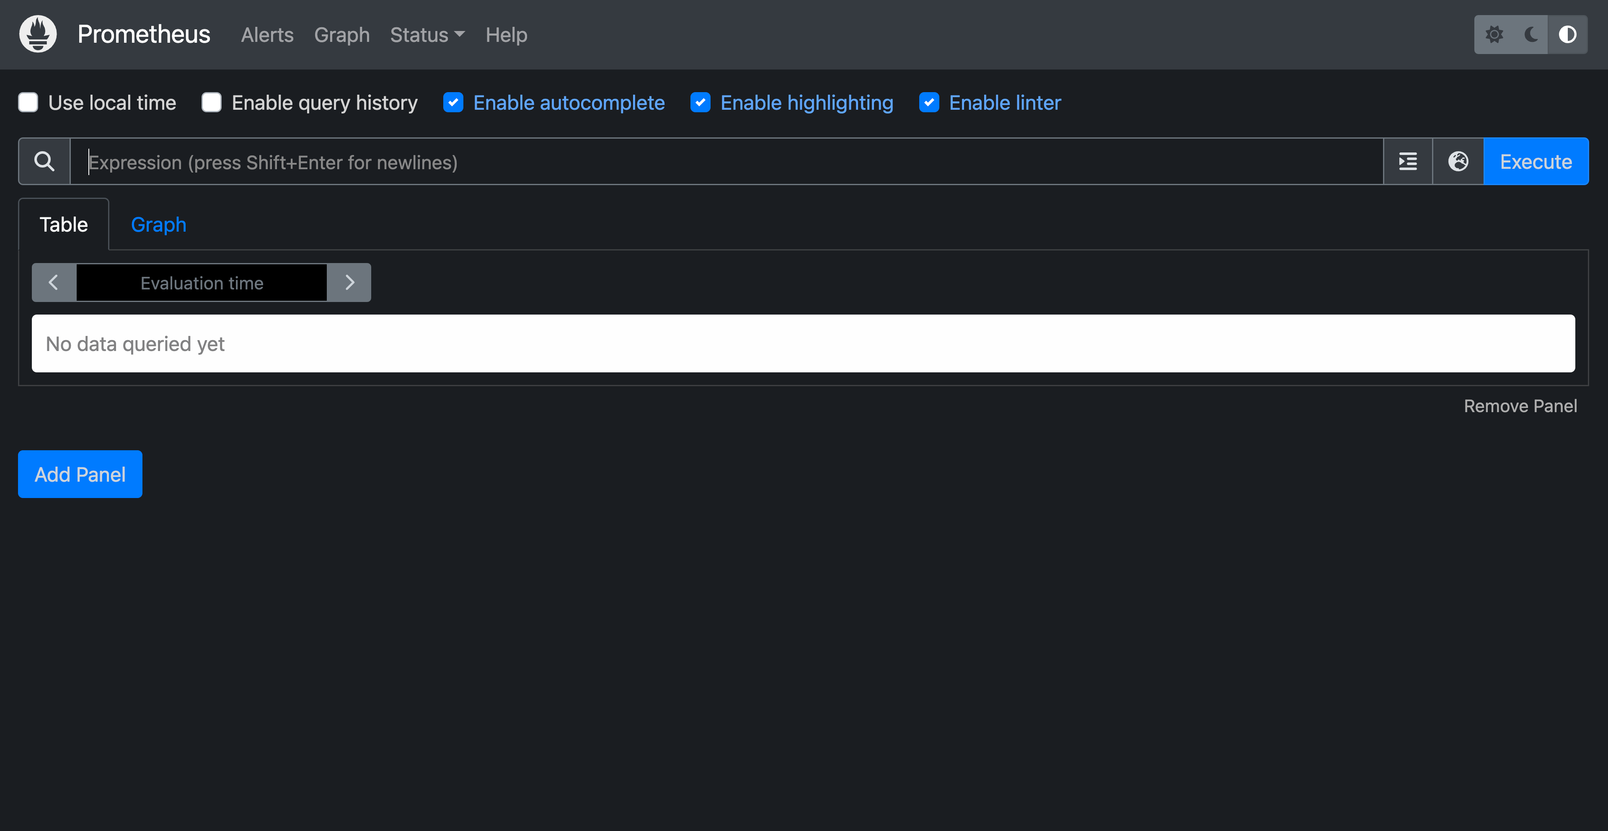The width and height of the screenshot is (1608, 831).
Task: Select the auto theme contrast icon
Action: (1567, 34)
